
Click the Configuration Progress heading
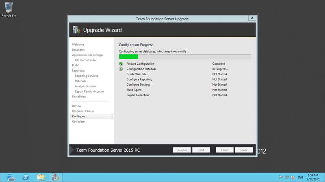click(x=136, y=45)
